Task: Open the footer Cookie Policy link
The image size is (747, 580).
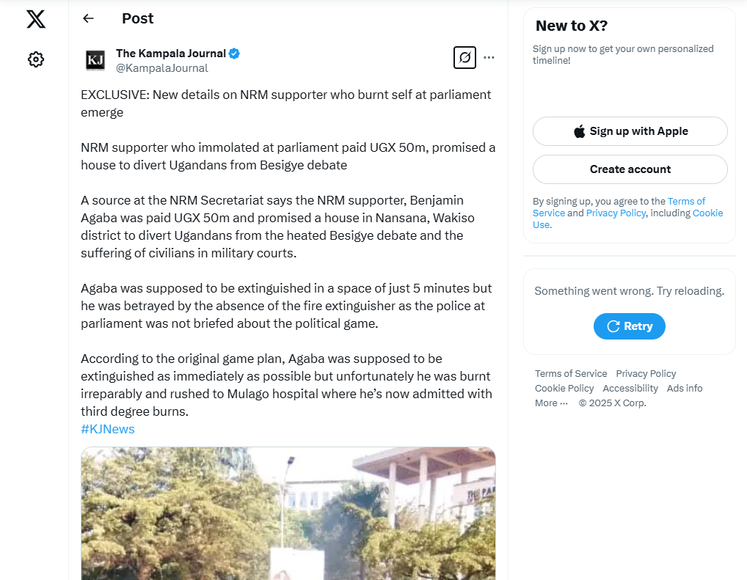Action: (564, 388)
